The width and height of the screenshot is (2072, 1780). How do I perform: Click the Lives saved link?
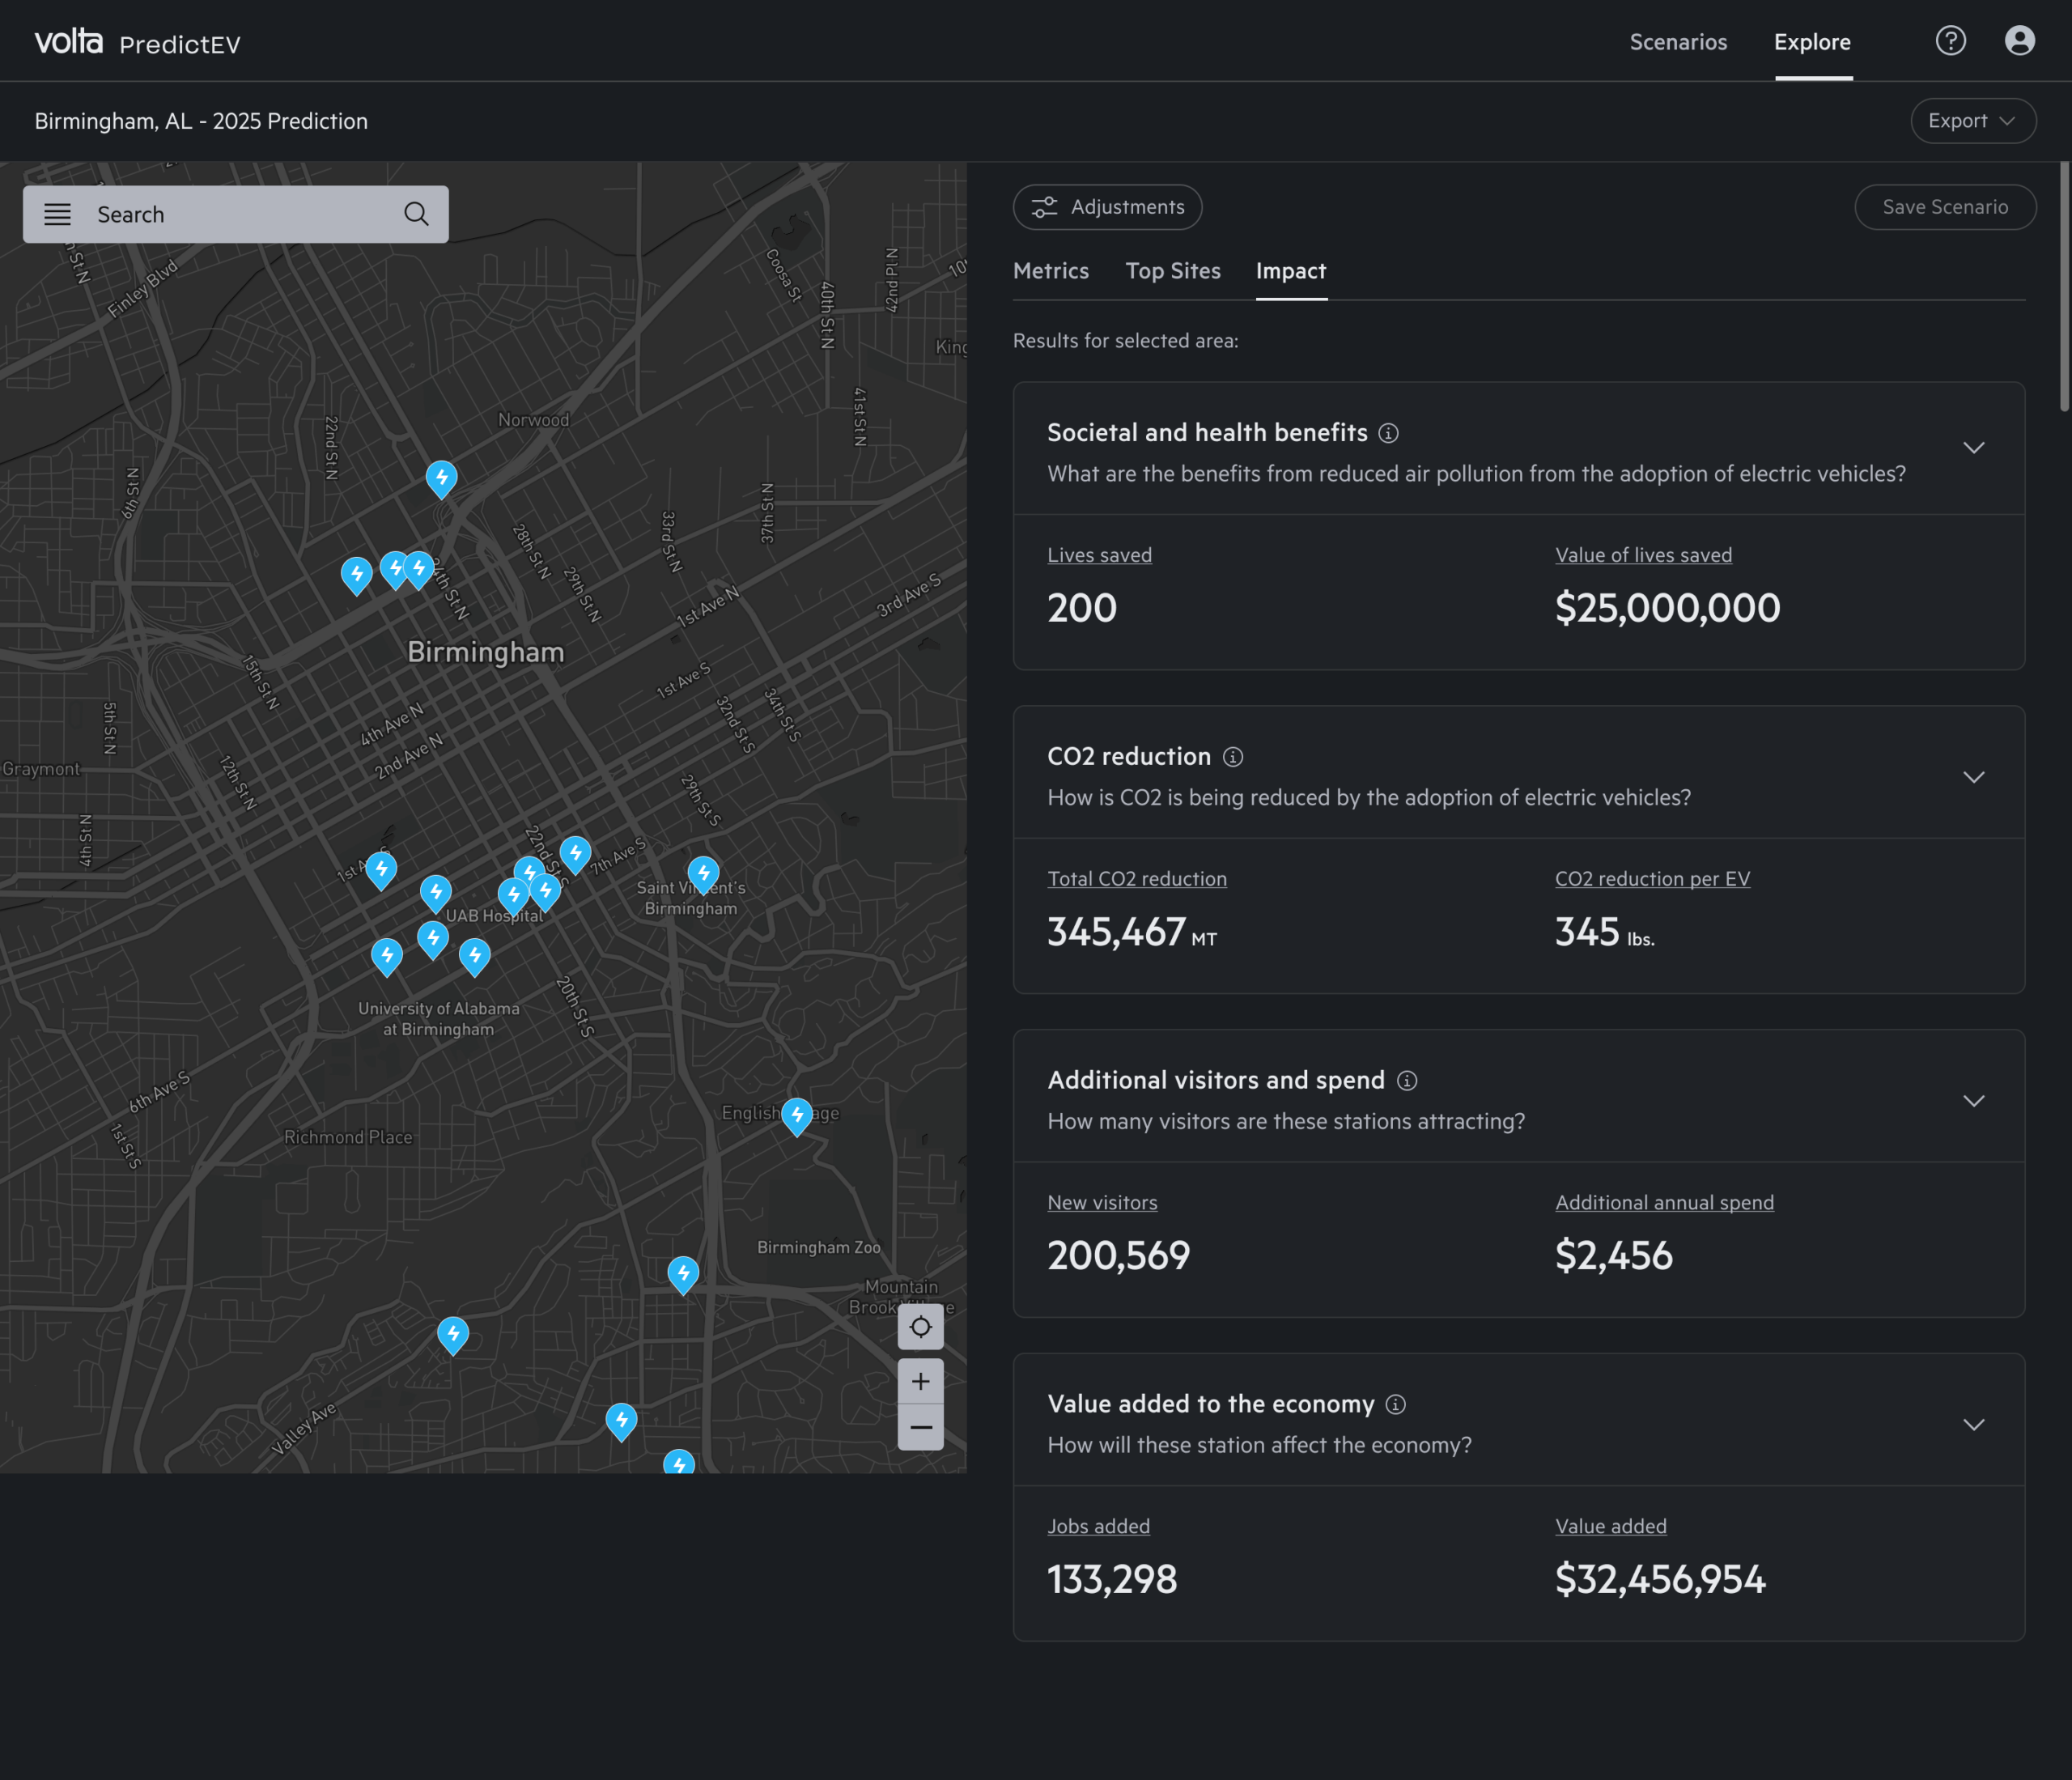(1099, 555)
